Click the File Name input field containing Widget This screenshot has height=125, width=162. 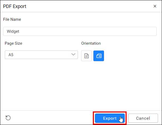coord(80,31)
